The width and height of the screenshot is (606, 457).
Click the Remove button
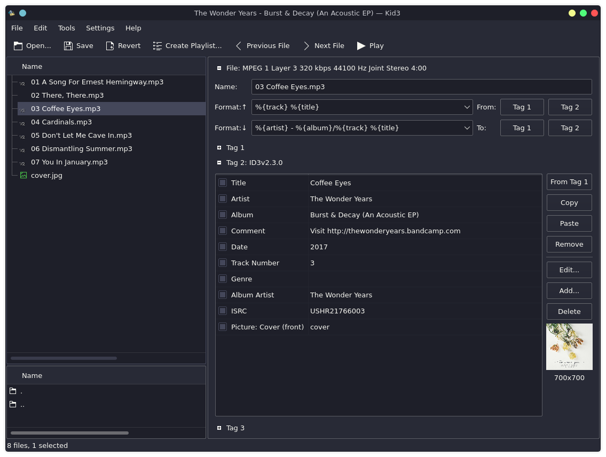pos(569,245)
